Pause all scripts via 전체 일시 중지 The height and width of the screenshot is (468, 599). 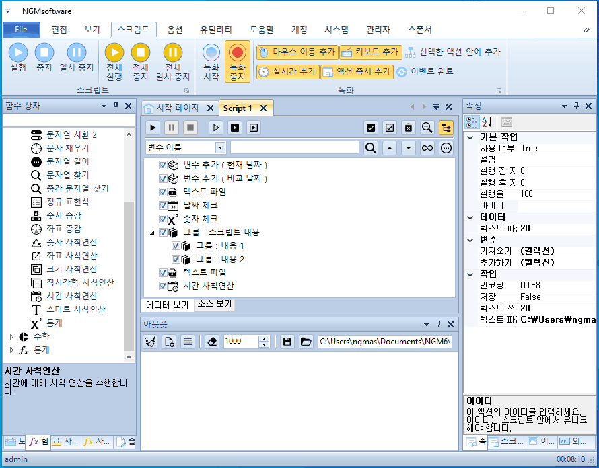coord(173,62)
